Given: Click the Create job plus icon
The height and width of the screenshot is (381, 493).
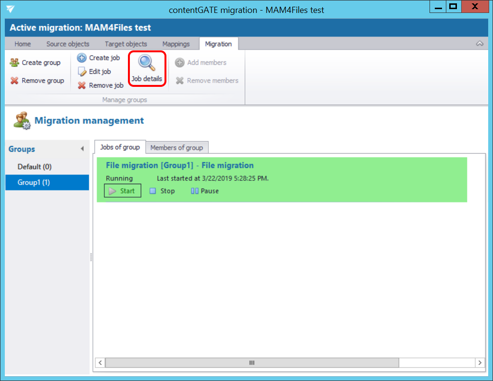Looking at the screenshot, I should (x=82, y=58).
